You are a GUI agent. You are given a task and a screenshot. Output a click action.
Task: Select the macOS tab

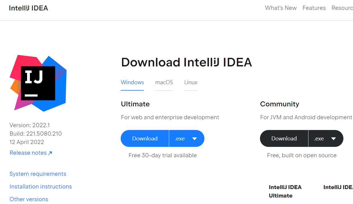[164, 82]
